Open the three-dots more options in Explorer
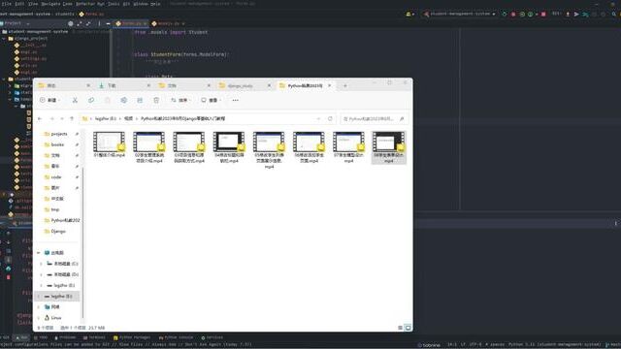Image resolution: width=621 pixels, height=349 pixels. tap(235, 100)
